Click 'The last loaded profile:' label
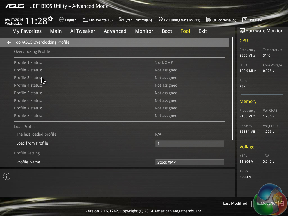Image resolution: width=288 pixels, height=216 pixels. (37, 134)
